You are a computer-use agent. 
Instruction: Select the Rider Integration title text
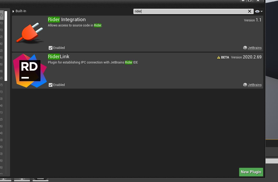(67, 20)
